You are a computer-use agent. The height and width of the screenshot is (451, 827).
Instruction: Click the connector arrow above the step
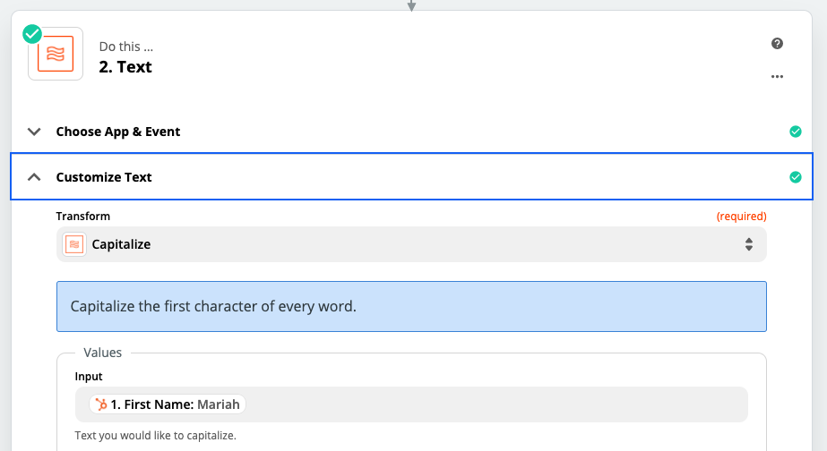click(x=411, y=5)
